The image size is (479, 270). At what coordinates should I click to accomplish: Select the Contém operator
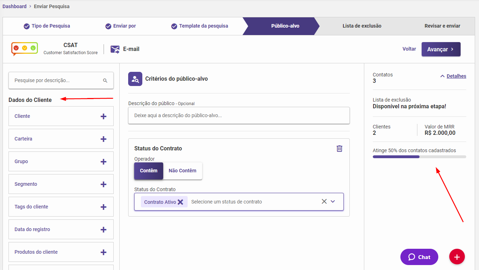[x=149, y=171]
